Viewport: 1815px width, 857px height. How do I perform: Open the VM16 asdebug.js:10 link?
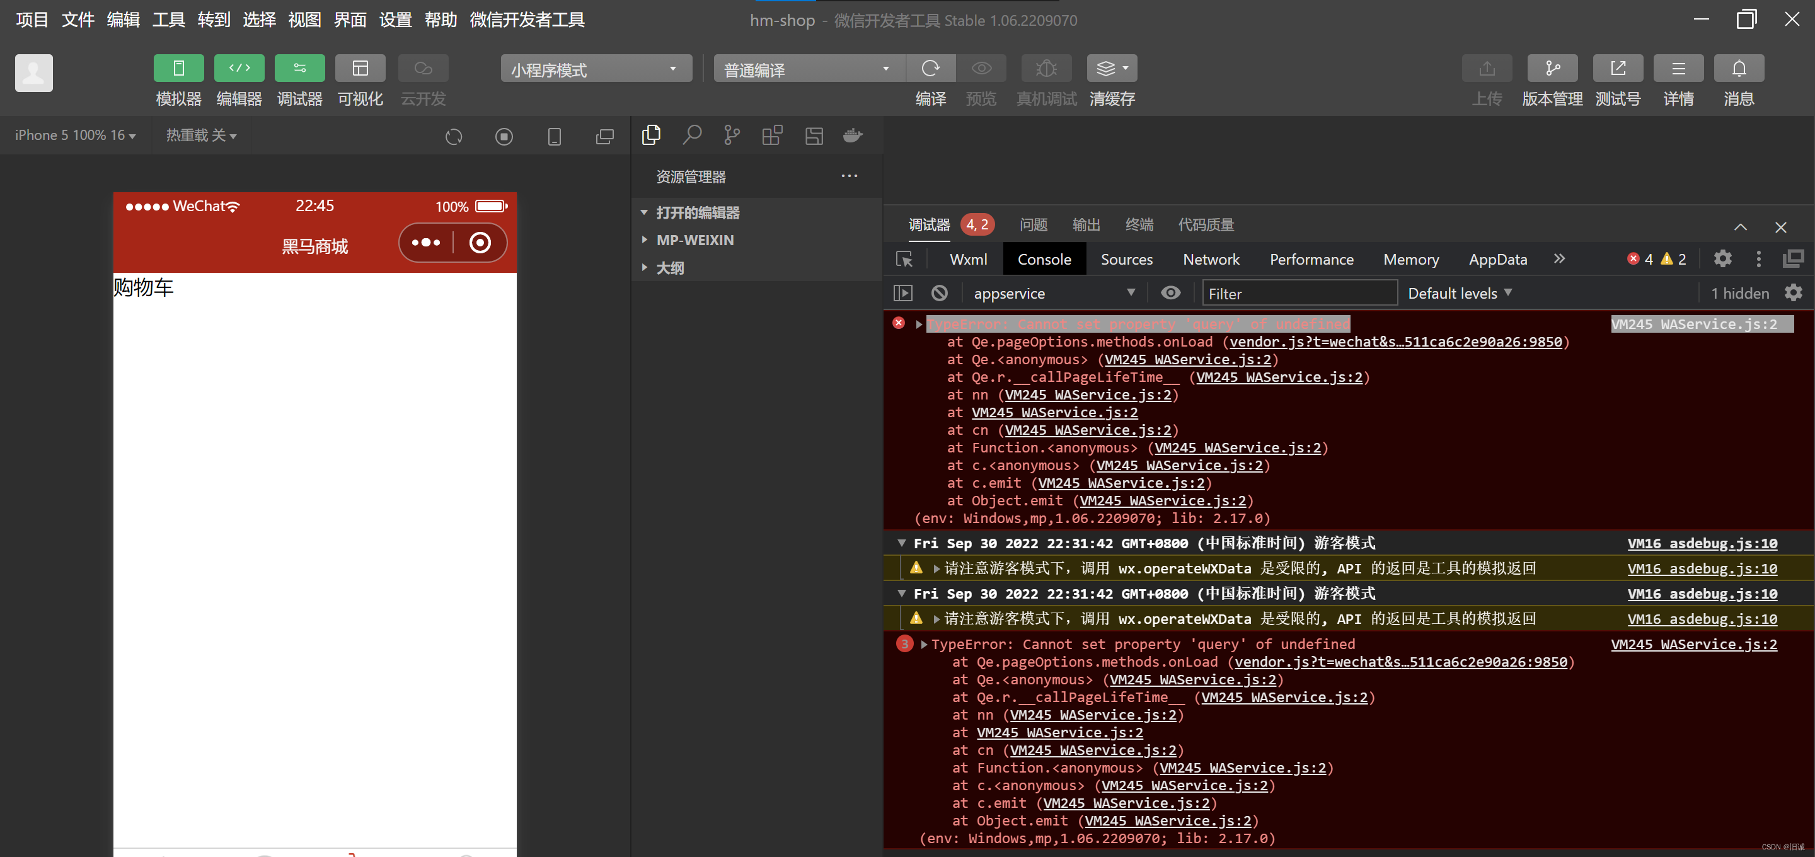1702,543
